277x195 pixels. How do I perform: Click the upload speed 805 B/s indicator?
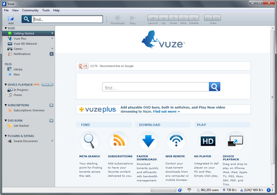[x=252, y=190]
